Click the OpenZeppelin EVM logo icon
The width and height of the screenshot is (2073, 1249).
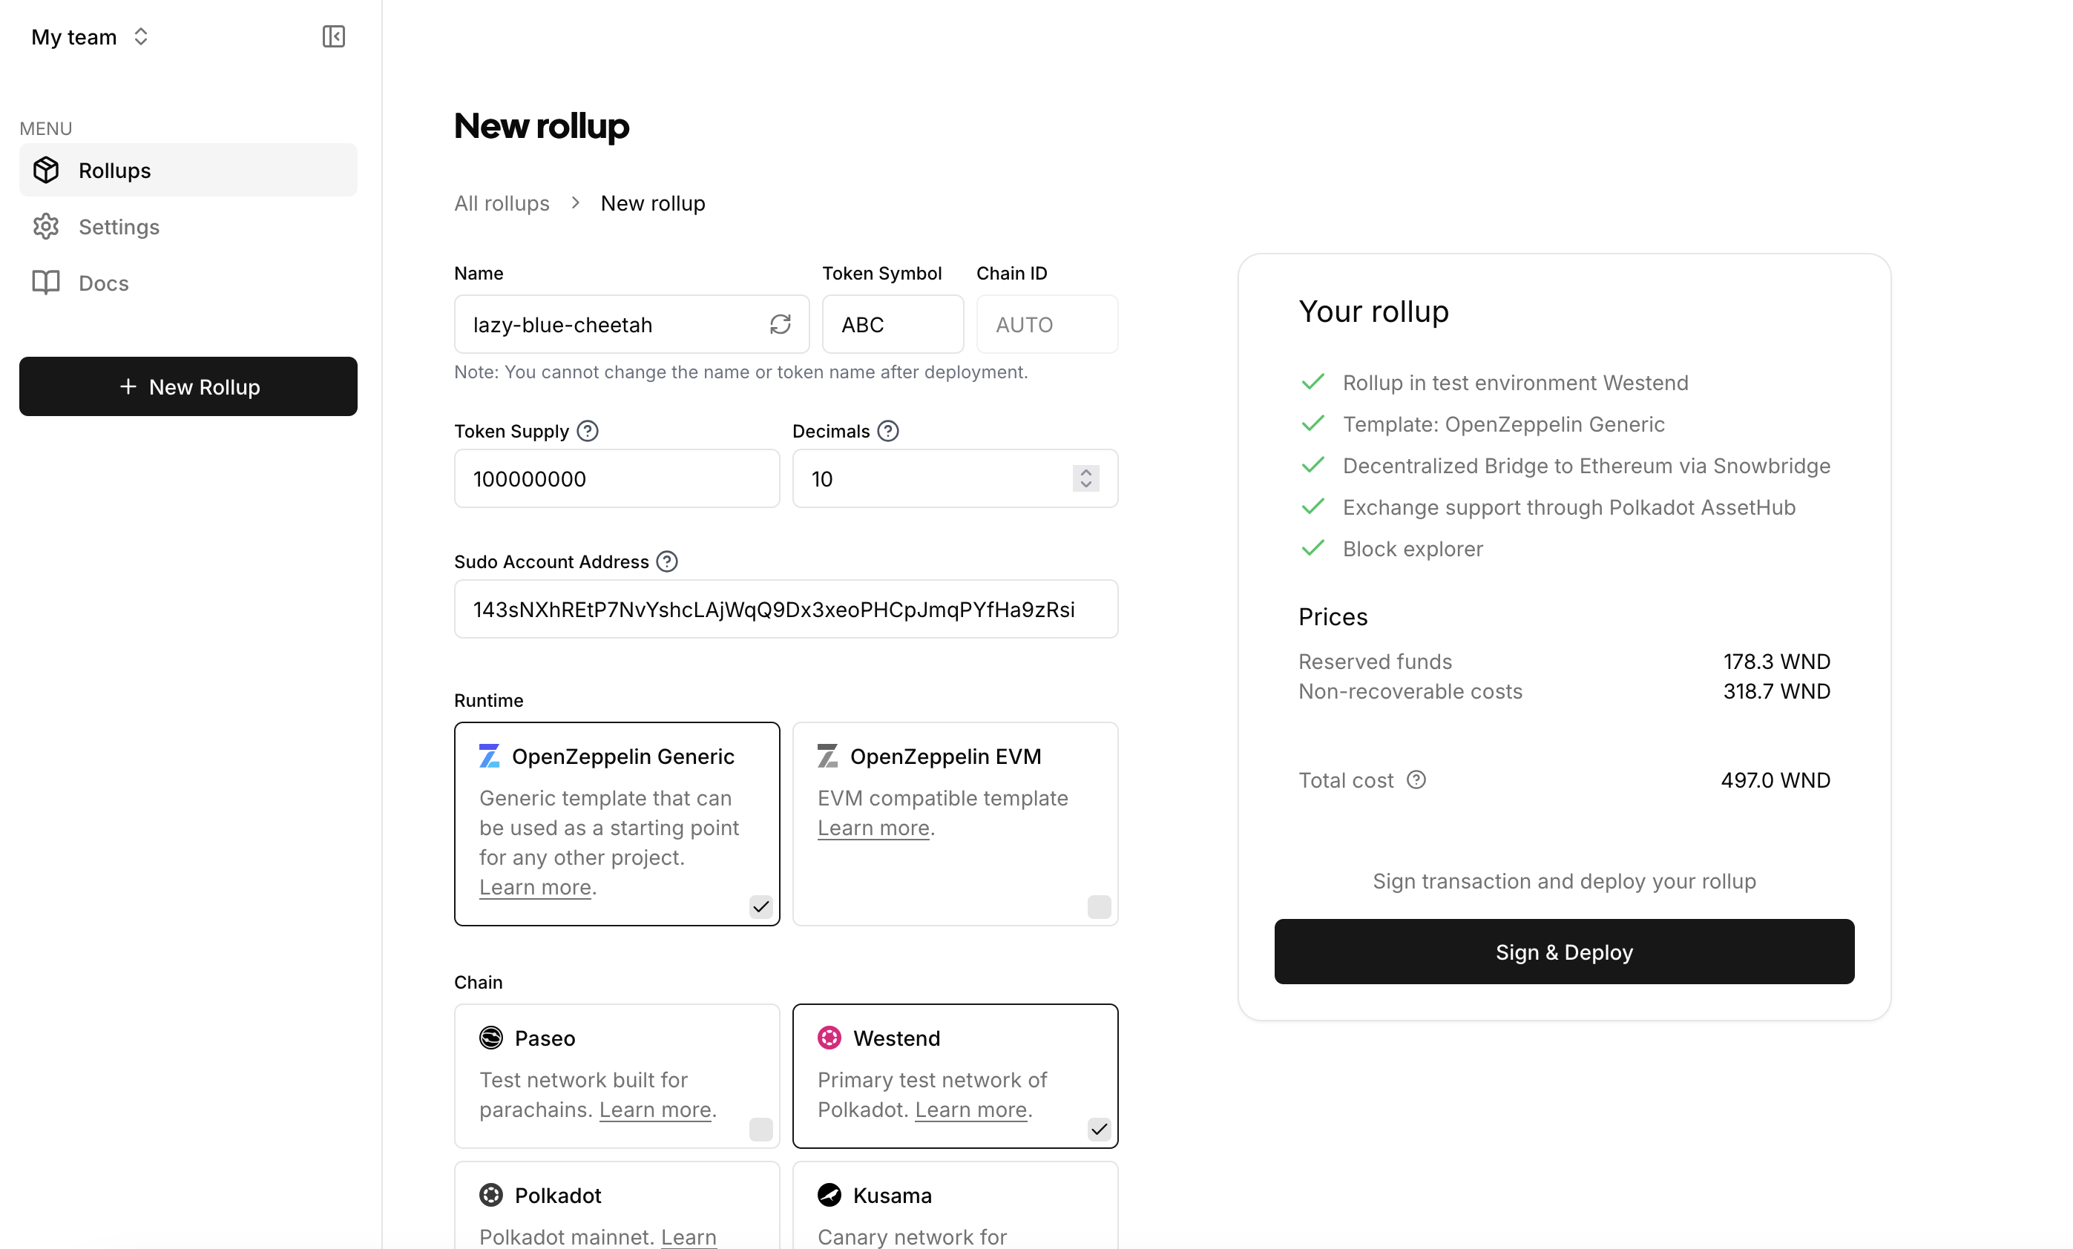pyautogui.click(x=828, y=755)
